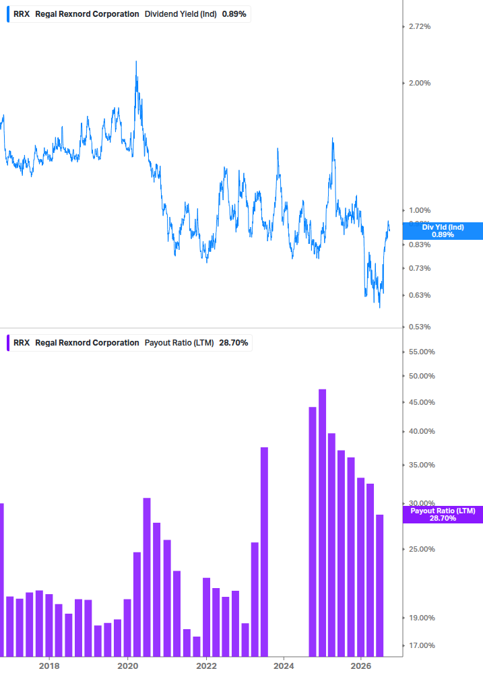The height and width of the screenshot is (677, 483).
Task: Click the 2.00% yield axis label
Action: tap(420, 83)
